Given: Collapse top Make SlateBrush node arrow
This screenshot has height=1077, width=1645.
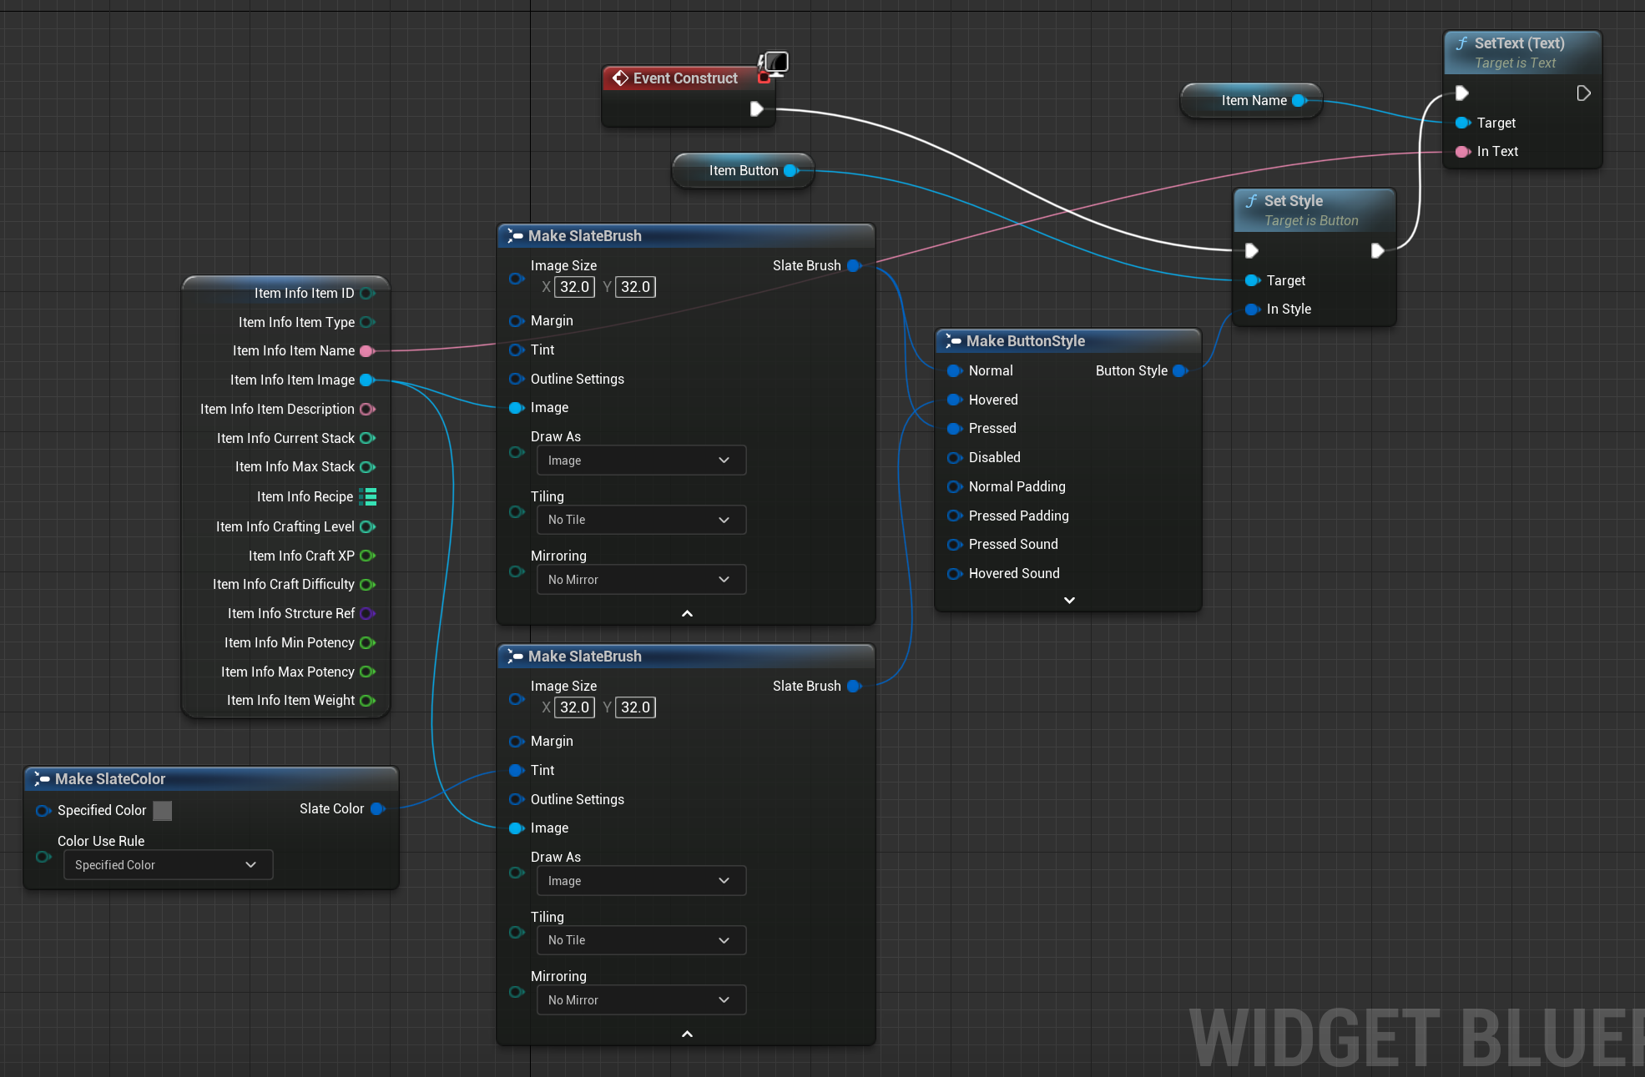Looking at the screenshot, I should click(x=687, y=613).
